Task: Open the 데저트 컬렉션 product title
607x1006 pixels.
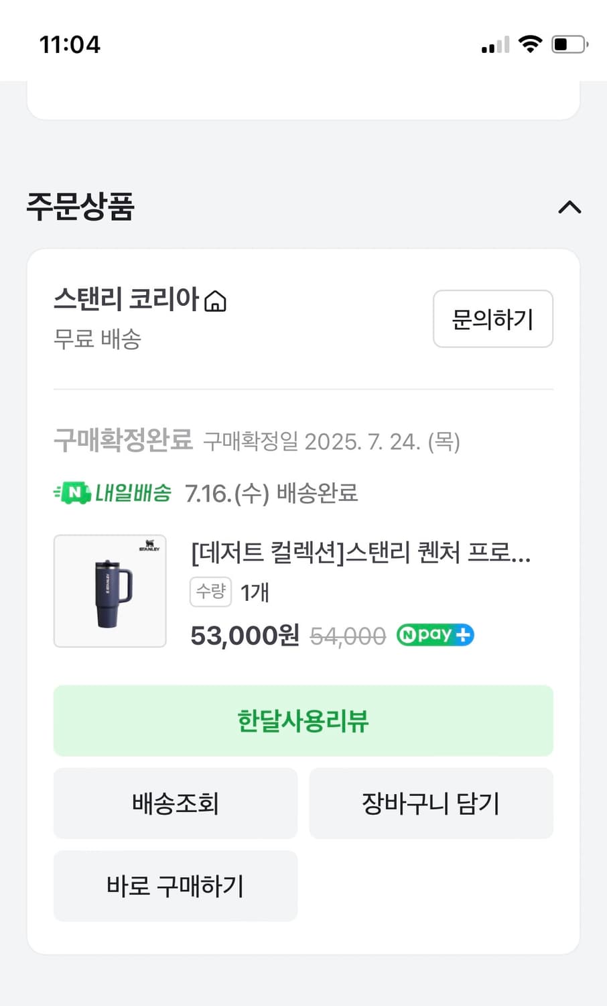Action: (360, 553)
